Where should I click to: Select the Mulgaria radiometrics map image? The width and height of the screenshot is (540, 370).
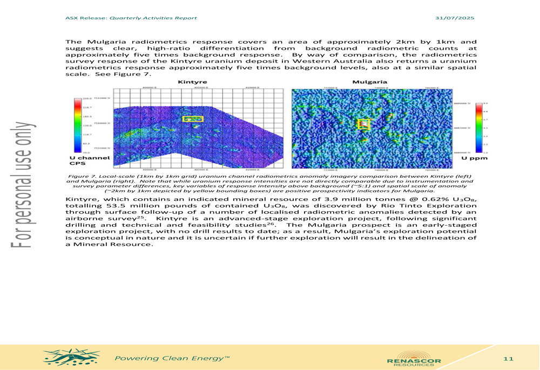[372, 129]
